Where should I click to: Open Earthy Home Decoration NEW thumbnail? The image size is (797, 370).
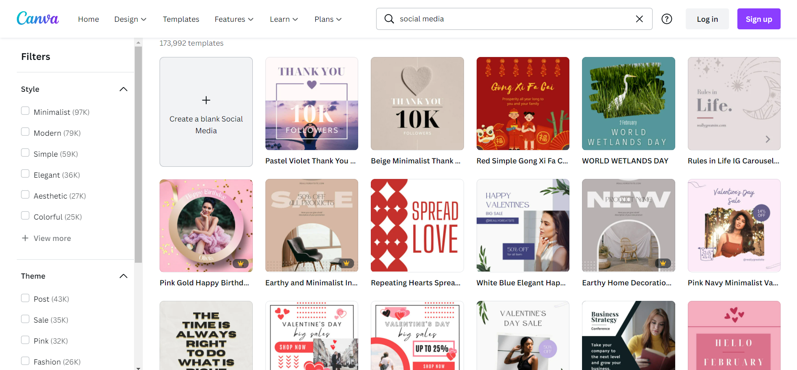pyautogui.click(x=629, y=225)
